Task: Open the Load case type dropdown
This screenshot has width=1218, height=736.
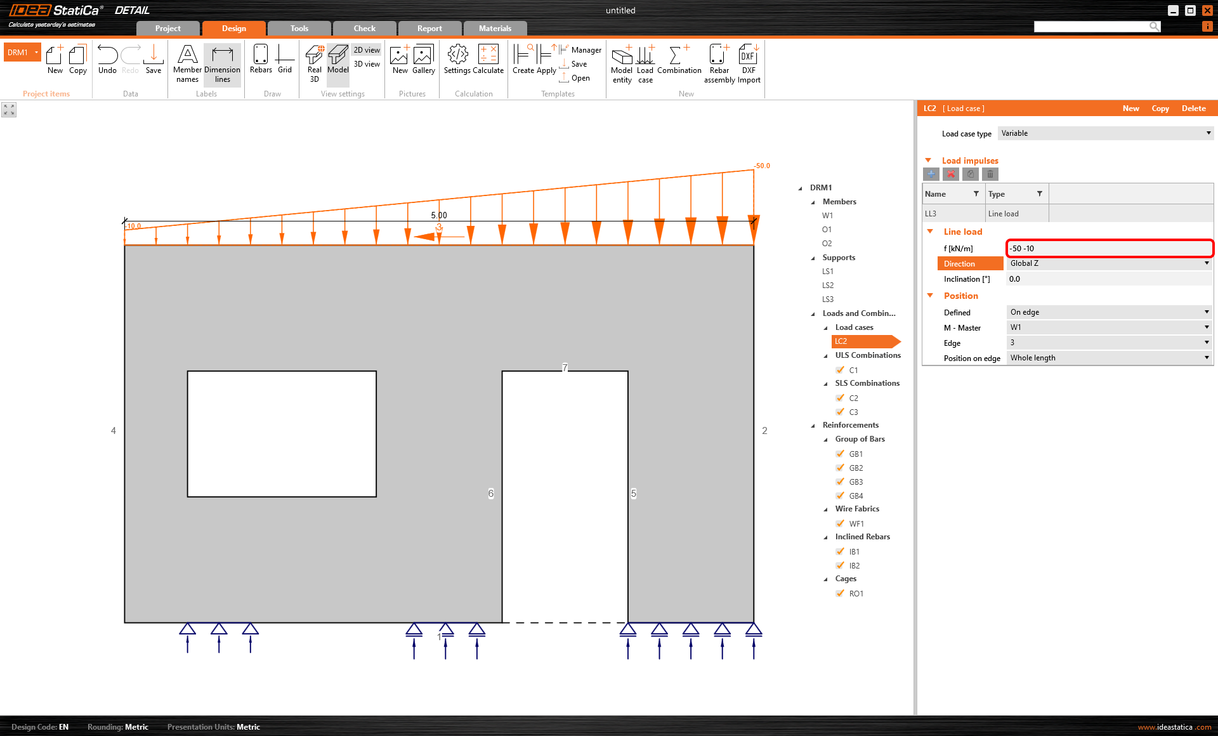Action: click(x=1106, y=133)
